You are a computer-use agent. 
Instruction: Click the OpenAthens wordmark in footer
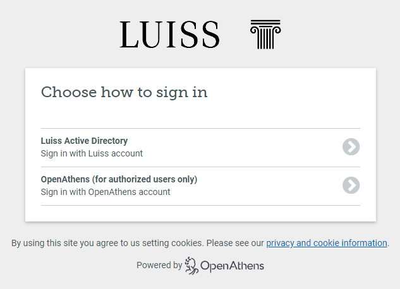232,266
